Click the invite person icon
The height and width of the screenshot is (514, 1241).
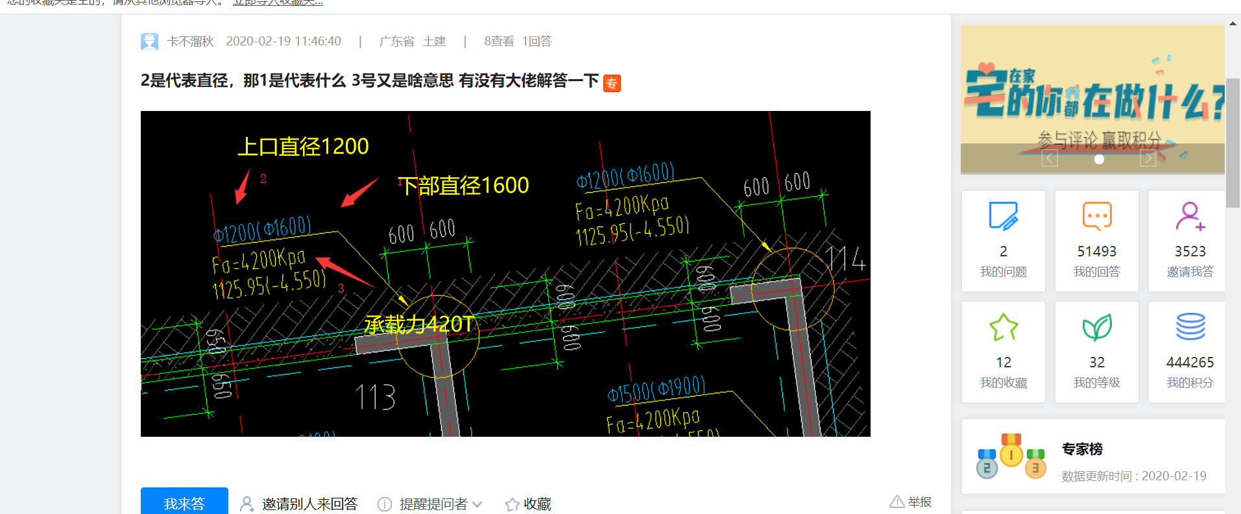coord(247,504)
